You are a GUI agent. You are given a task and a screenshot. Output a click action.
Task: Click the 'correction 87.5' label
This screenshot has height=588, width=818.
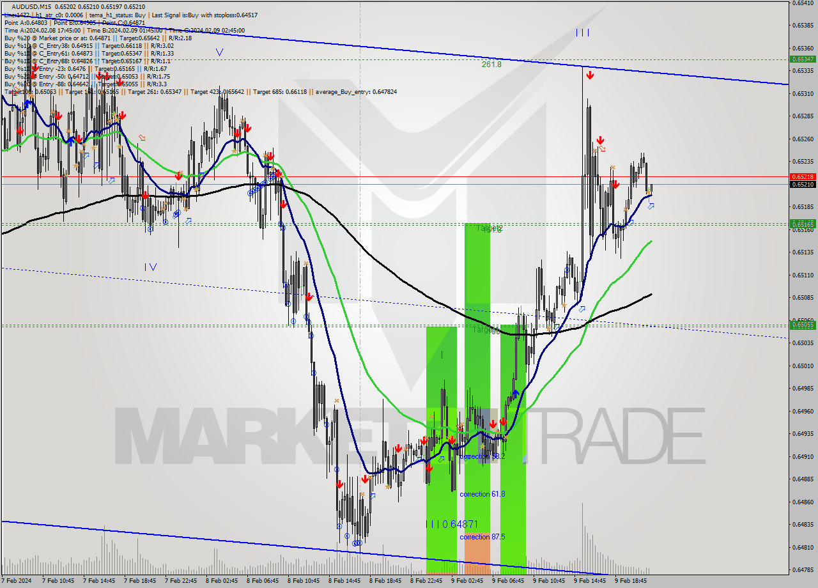[482, 537]
